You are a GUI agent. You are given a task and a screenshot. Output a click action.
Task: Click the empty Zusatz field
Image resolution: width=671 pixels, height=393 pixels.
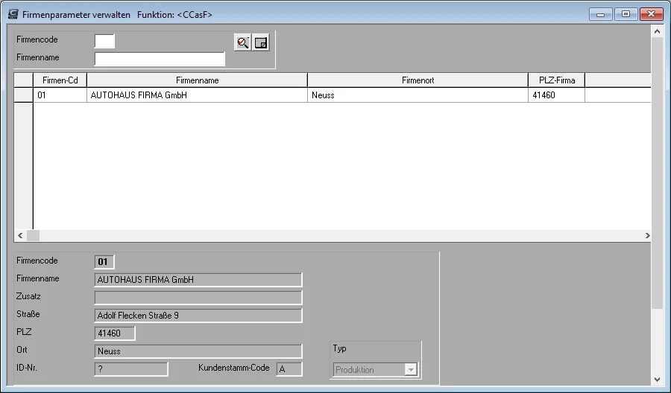pos(198,297)
